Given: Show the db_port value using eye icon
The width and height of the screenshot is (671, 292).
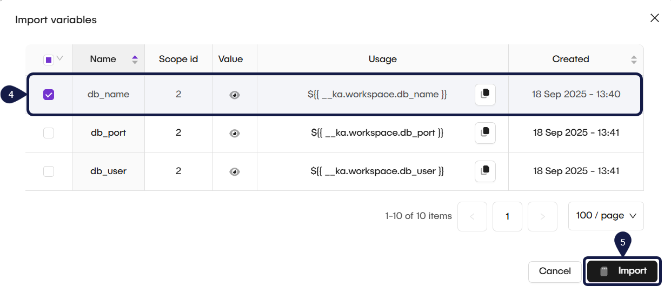Looking at the screenshot, I should tap(235, 133).
